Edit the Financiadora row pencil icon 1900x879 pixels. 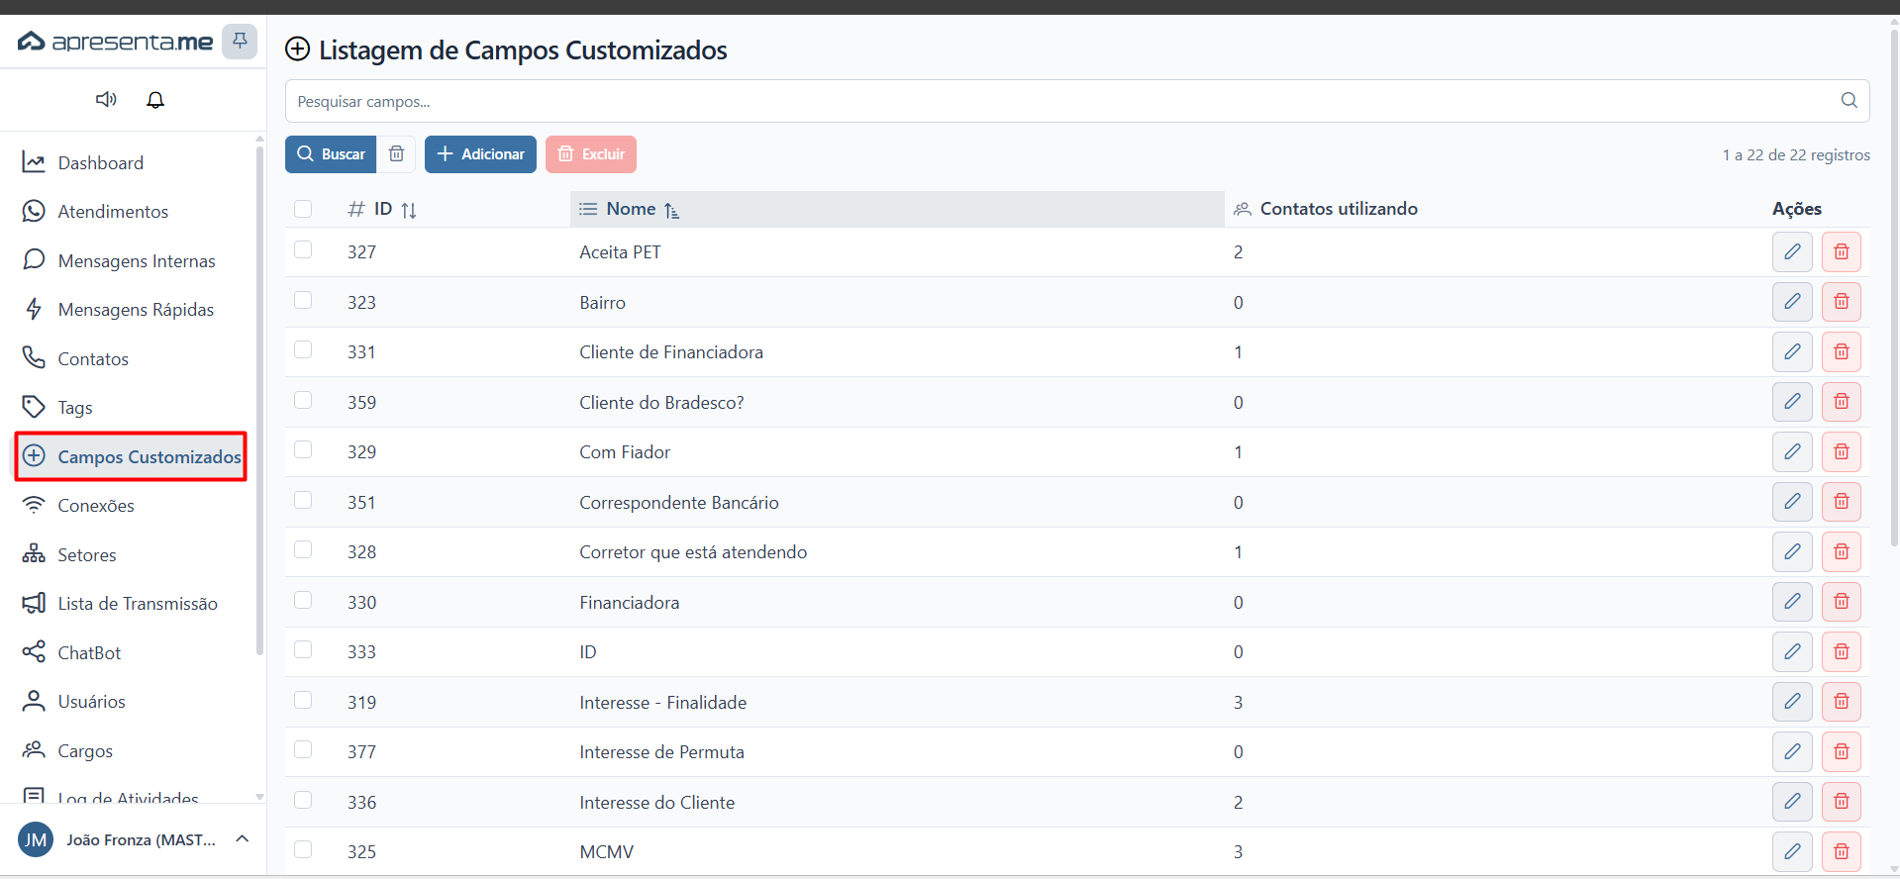tap(1792, 602)
